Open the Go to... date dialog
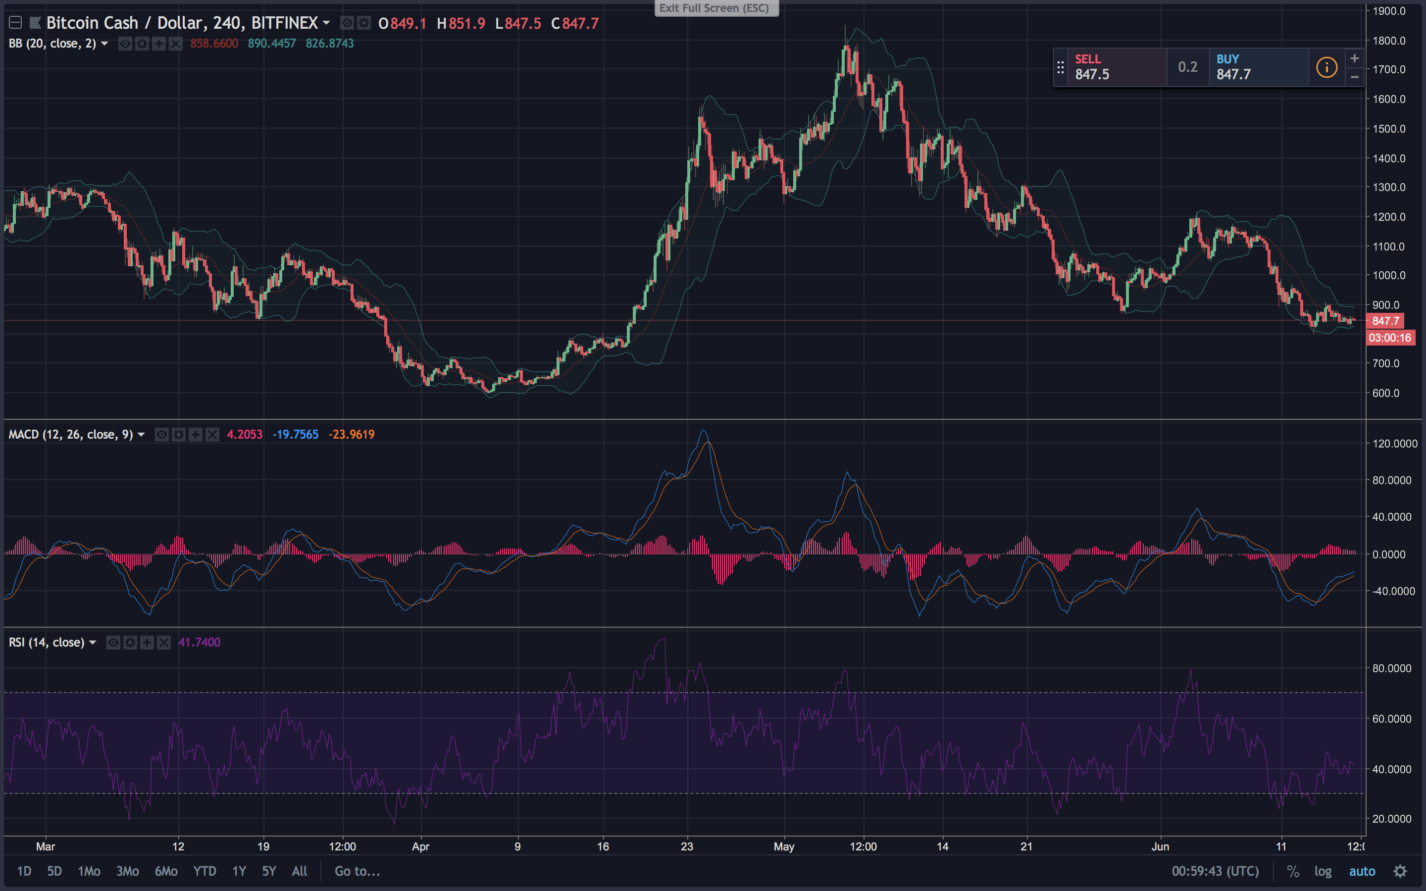The image size is (1426, 891). (x=357, y=871)
